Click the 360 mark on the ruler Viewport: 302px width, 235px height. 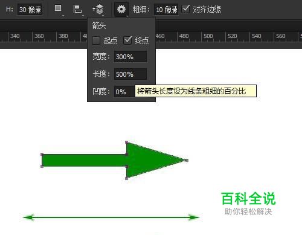click(x=39, y=36)
